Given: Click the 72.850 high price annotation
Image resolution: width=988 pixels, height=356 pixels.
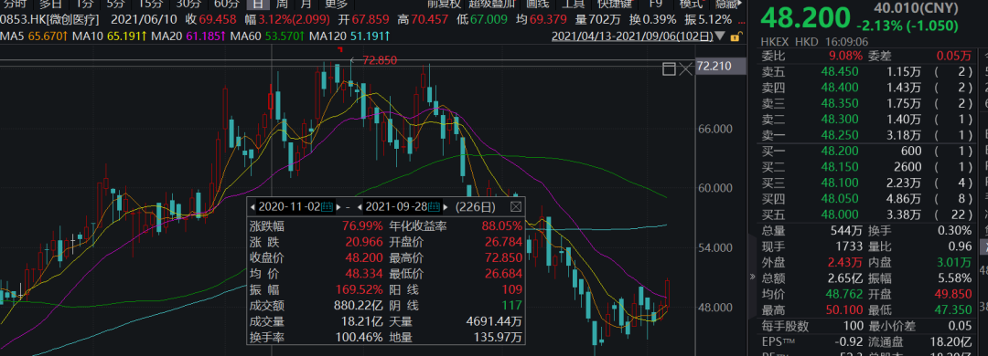Looking at the screenshot, I should click(380, 60).
